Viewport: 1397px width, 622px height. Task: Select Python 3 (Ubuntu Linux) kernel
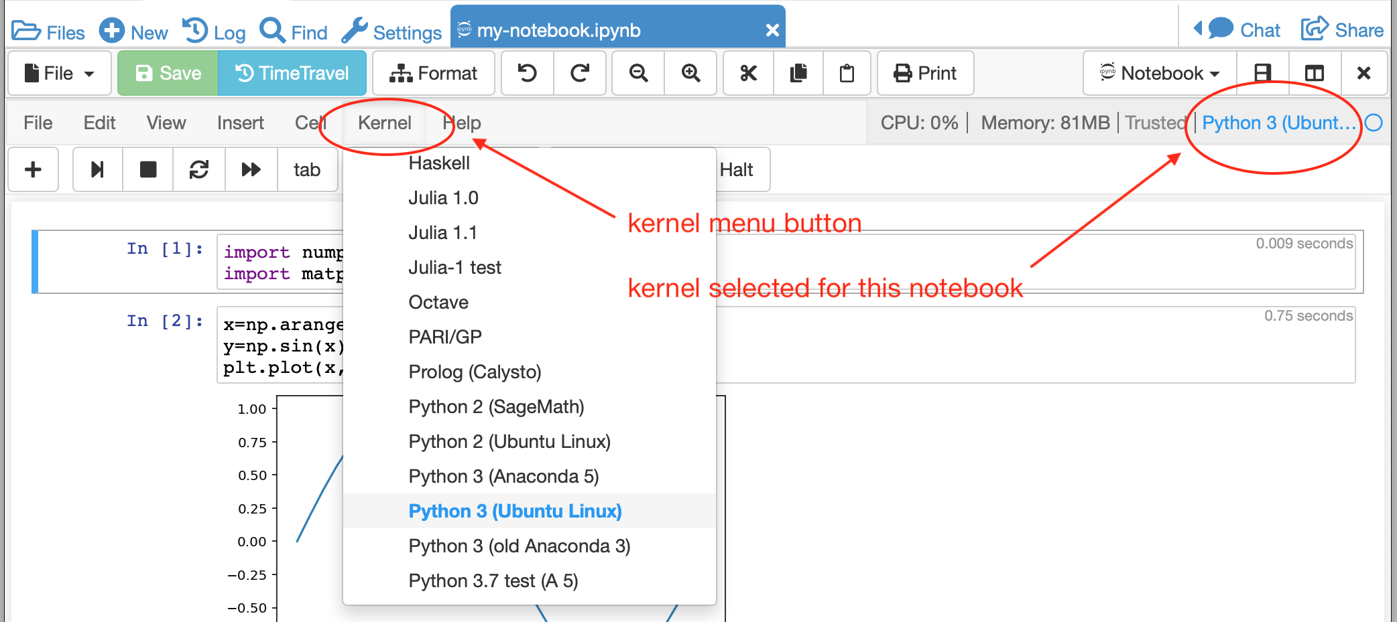click(515, 511)
